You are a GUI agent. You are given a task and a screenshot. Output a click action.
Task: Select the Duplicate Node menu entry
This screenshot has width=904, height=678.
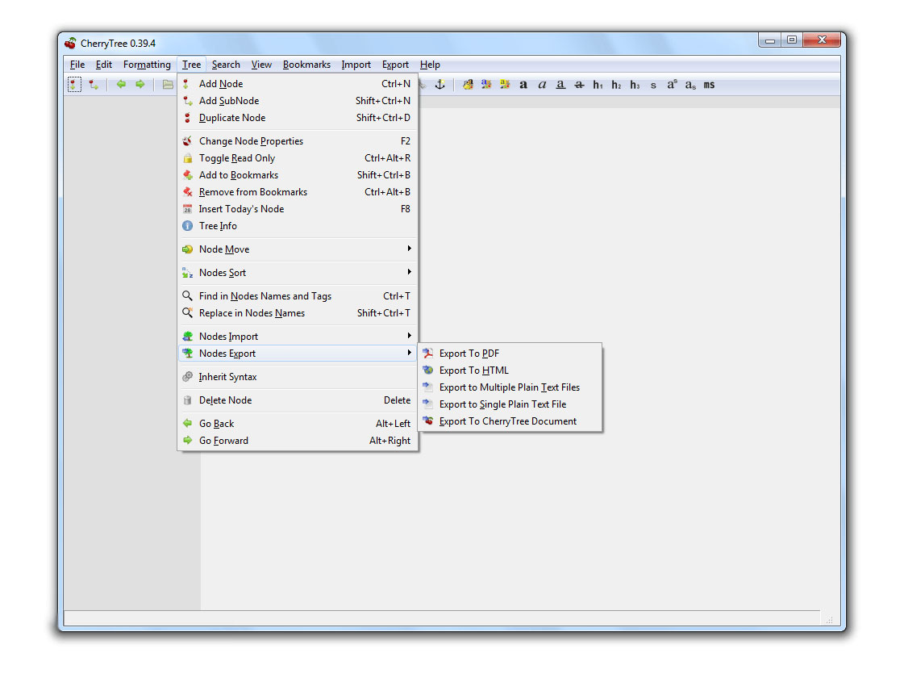pyautogui.click(x=298, y=118)
